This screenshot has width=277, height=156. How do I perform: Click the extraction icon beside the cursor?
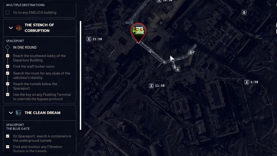click(191, 52)
